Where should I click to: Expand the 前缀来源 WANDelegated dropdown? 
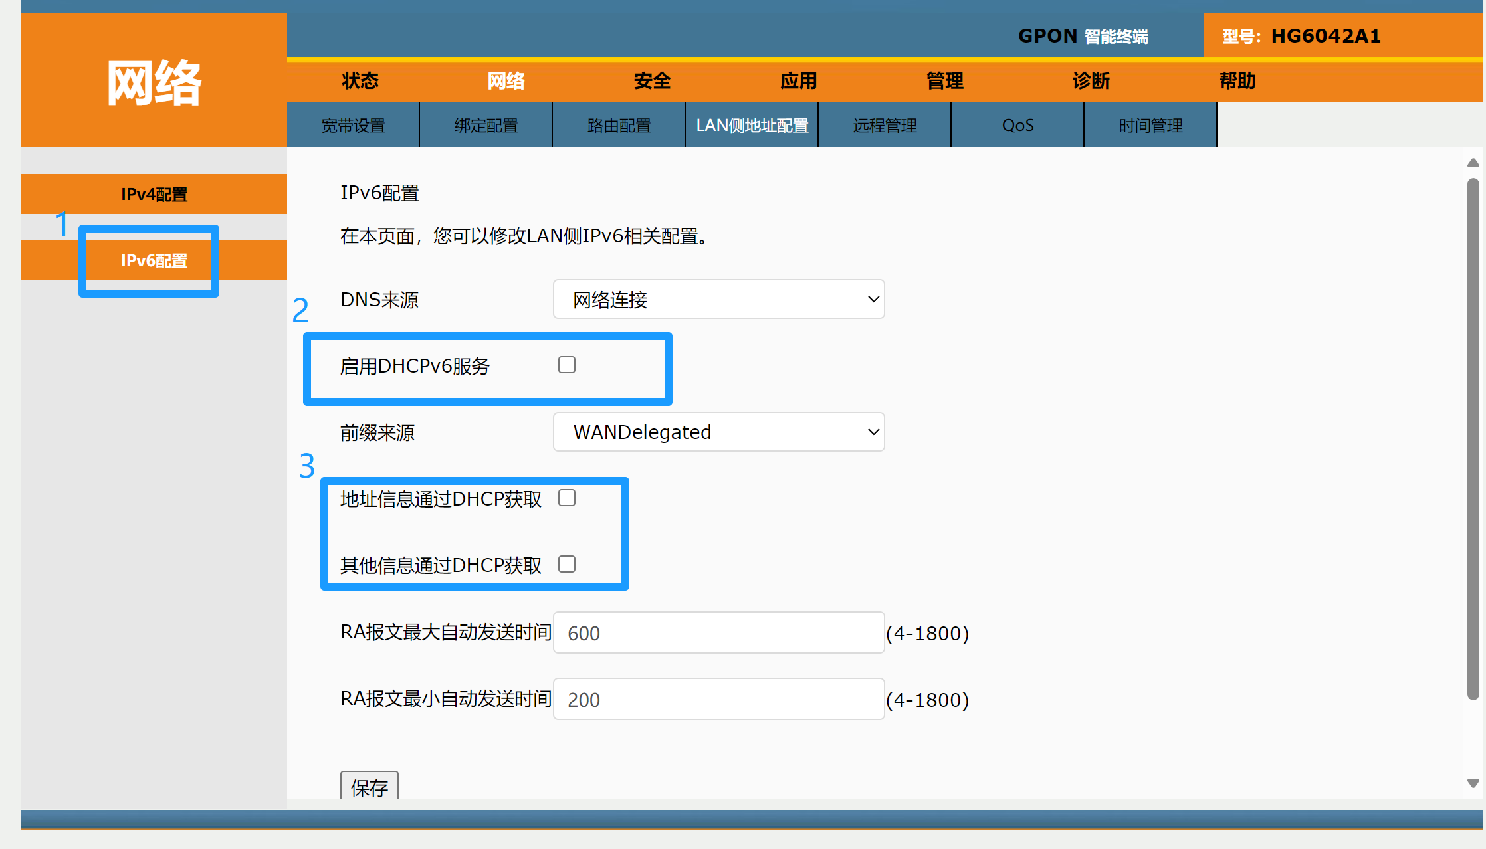pyautogui.click(x=718, y=432)
